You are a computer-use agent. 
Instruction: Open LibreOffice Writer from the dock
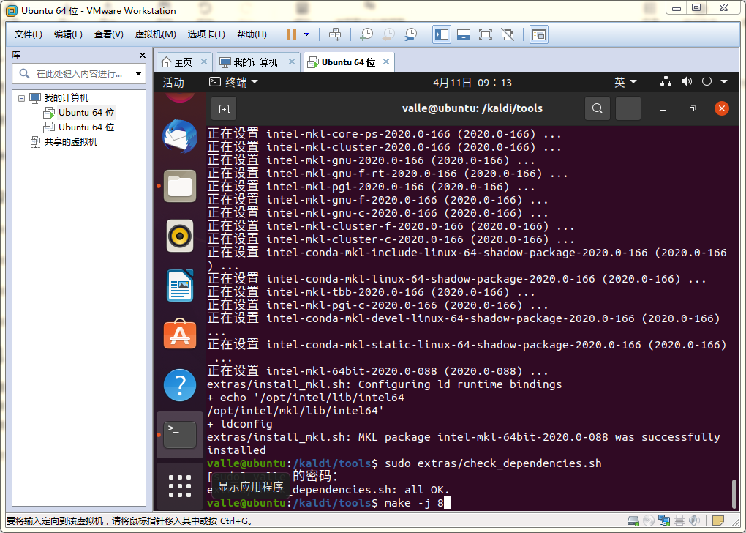[x=180, y=286]
